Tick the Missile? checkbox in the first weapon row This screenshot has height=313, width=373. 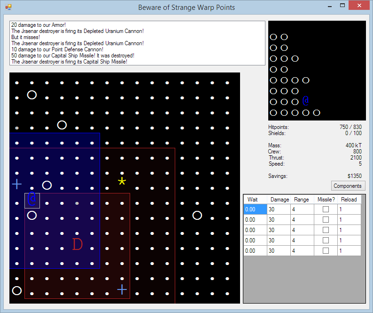click(326, 209)
